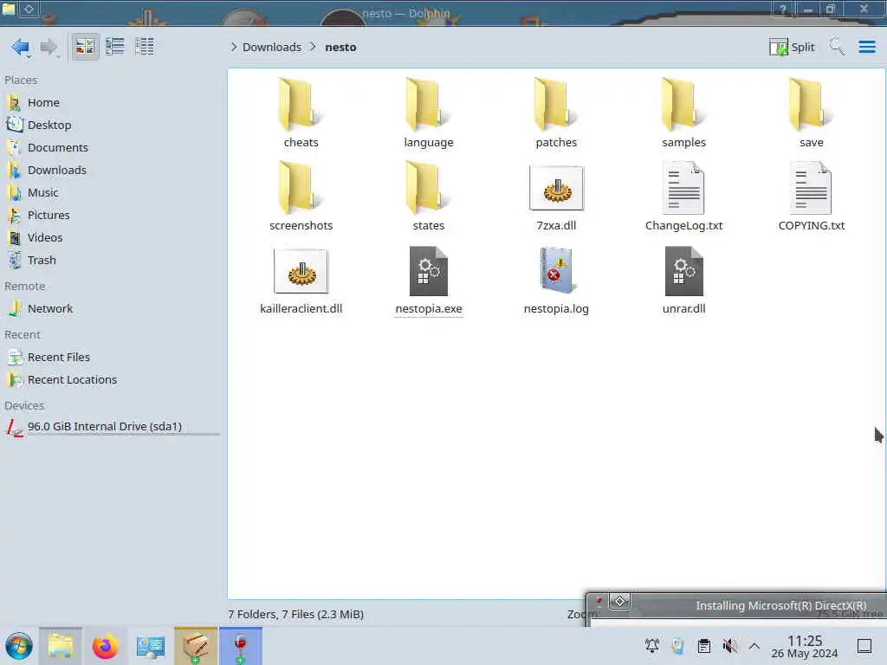
Task: Open Pictures in Places
Action: coord(111,216)
